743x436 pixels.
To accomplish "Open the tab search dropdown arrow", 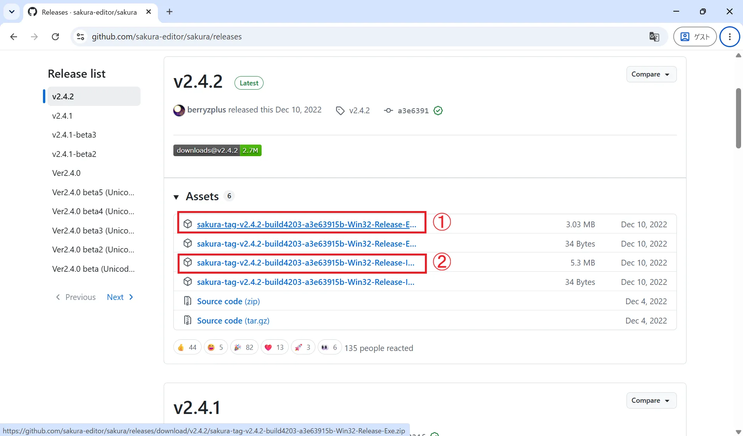I will pos(12,12).
